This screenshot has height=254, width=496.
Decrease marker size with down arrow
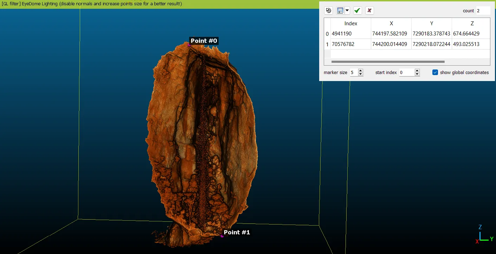pyautogui.click(x=360, y=74)
